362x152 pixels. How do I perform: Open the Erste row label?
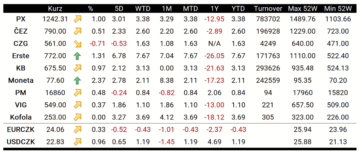[21, 56]
